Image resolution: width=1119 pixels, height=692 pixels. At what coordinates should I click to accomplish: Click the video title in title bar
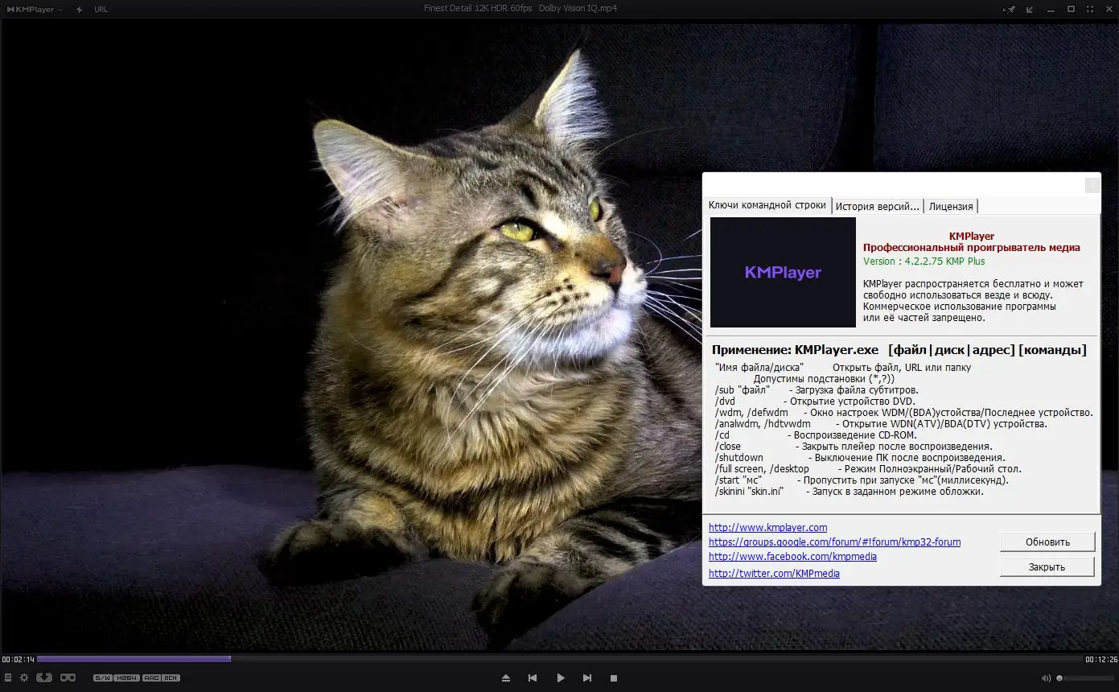520,8
